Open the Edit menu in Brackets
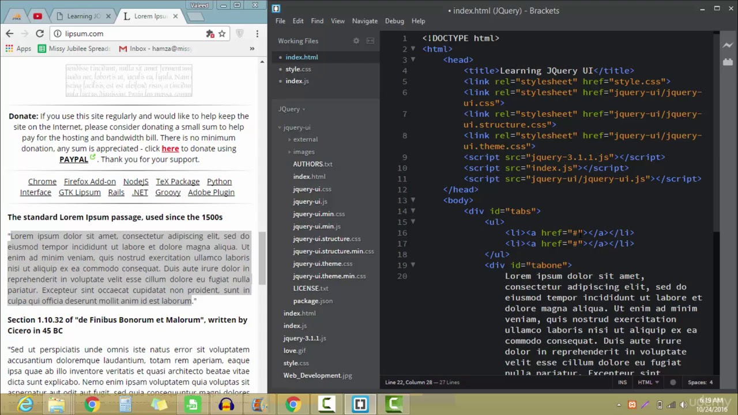The height and width of the screenshot is (415, 738). click(x=298, y=21)
